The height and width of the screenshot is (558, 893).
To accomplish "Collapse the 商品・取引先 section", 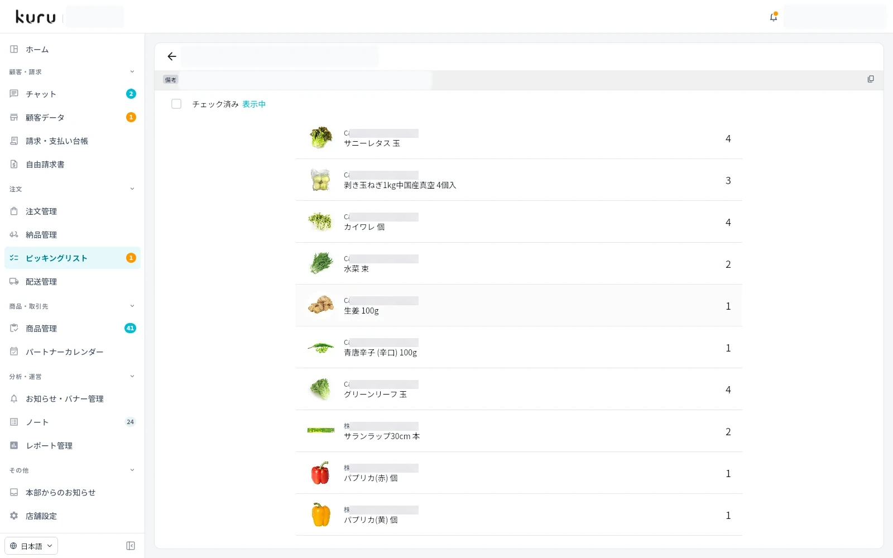I will click(132, 306).
